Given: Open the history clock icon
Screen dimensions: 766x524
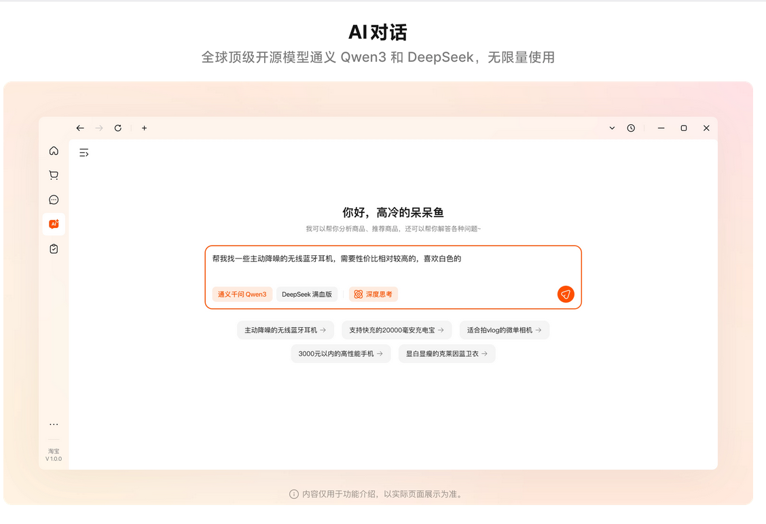Looking at the screenshot, I should coord(631,128).
